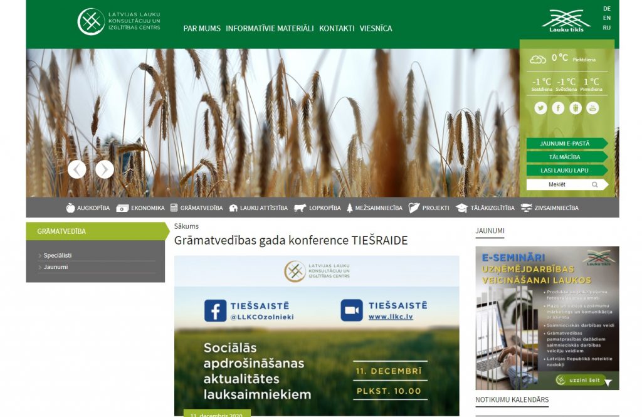
Task: Click into the Meklēt search field
Action: click(557, 185)
